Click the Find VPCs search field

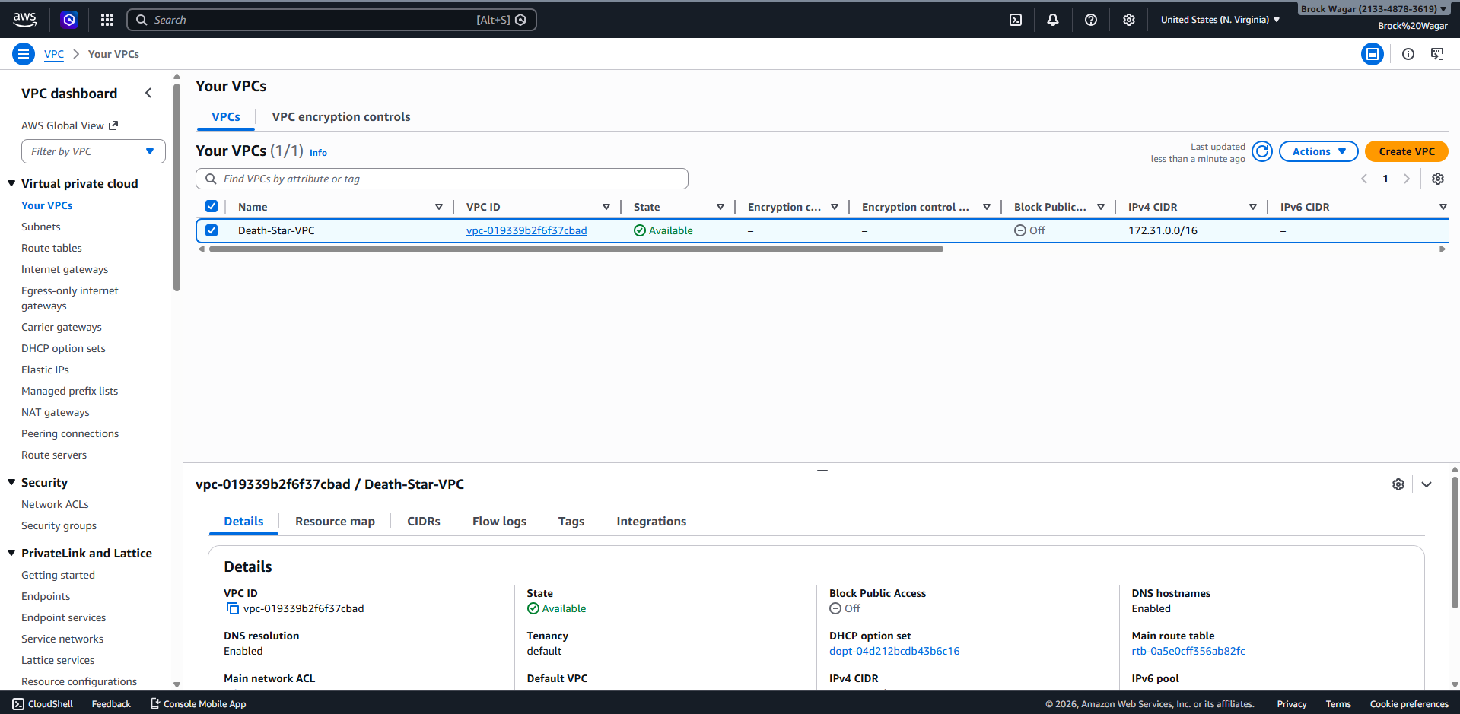click(x=442, y=179)
